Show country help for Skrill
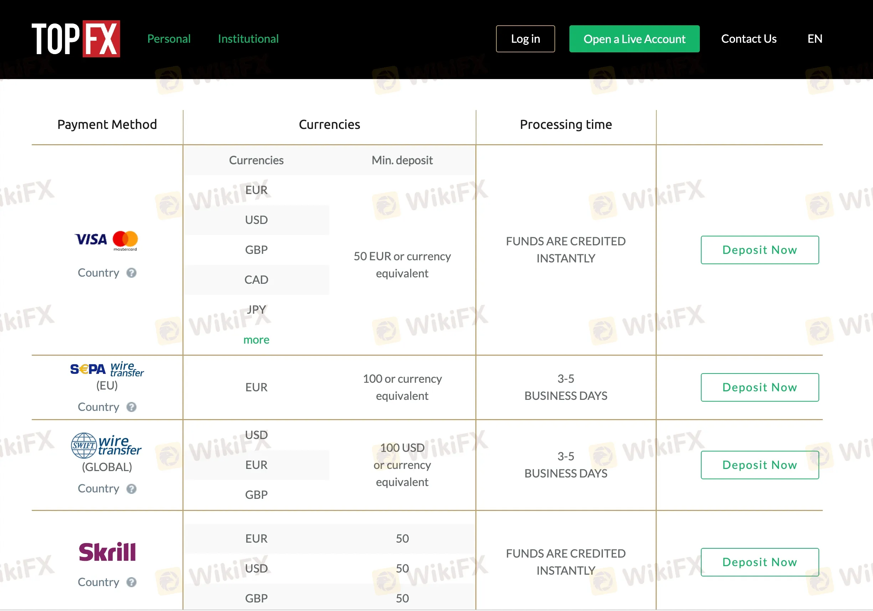Viewport: 873px width, 611px height. pos(131,582)
